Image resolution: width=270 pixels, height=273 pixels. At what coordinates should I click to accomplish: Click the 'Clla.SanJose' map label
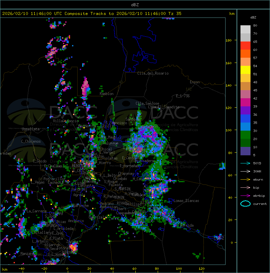click(147, 103)
